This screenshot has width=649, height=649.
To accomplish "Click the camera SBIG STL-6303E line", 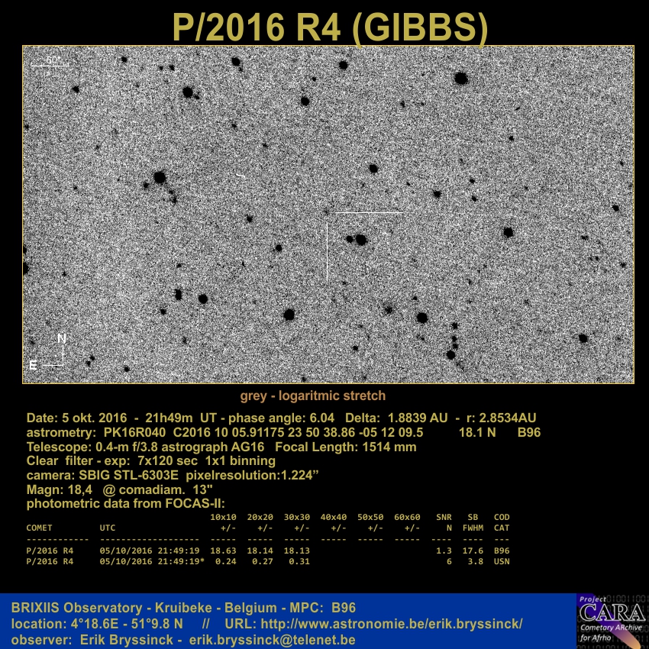I will (x=173, y=476).
